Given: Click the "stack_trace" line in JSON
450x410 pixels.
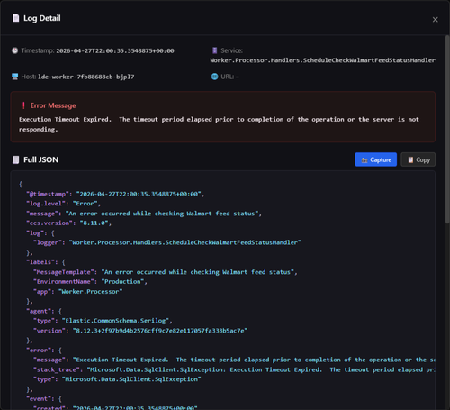Looking at the screenshot, I should point(234,369).
